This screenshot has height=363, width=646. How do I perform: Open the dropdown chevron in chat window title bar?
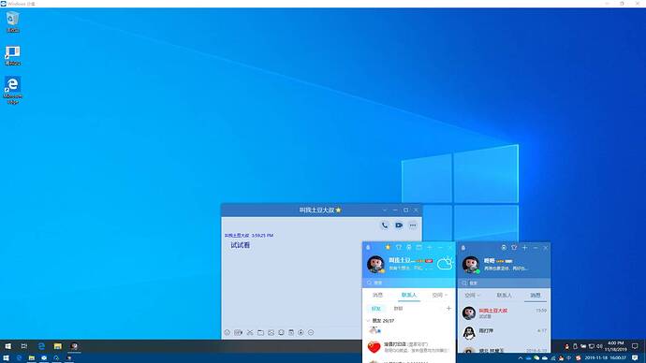tap(385, 210)
